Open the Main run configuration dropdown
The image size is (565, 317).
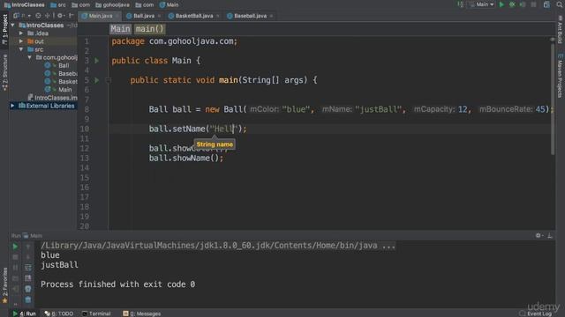coord(482,4)
